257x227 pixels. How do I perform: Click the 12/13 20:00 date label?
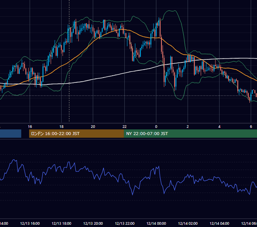pyautogui.click(x=93, y=223)
